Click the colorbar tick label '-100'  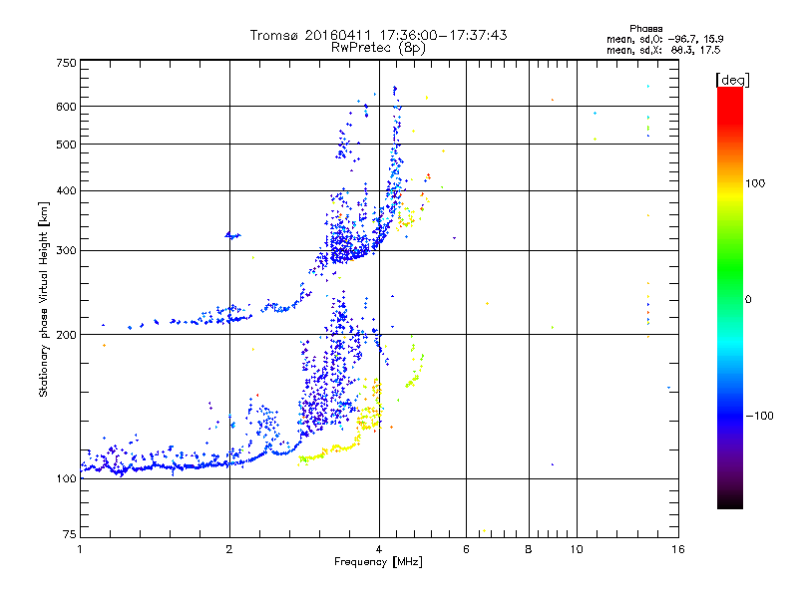coord(759,416)
